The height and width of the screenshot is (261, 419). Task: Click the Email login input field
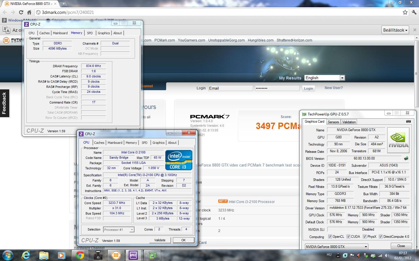coord(230,88)
